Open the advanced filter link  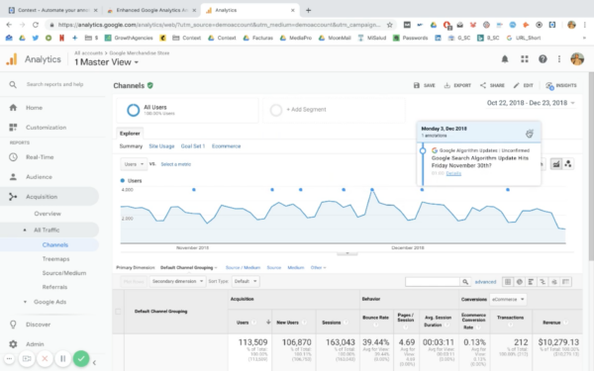(x=485, y=282)
